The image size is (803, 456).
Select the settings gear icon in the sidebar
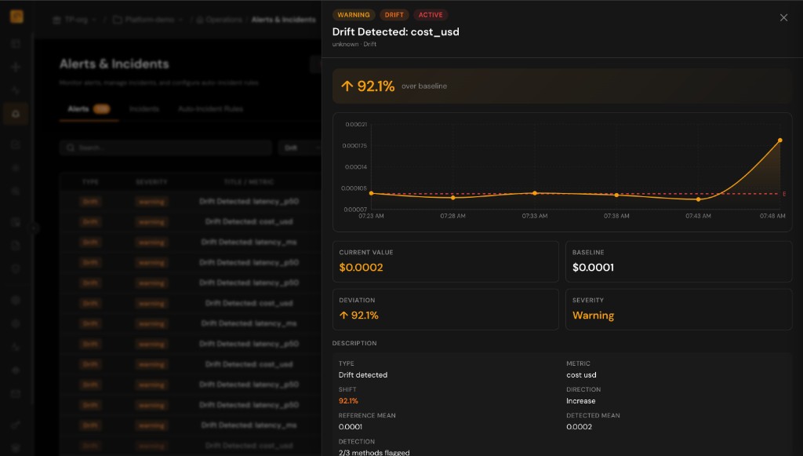click(16, 268)
